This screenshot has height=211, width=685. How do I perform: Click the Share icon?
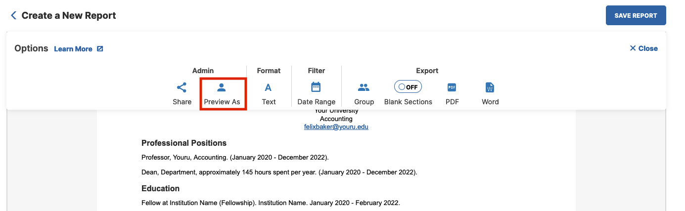(x=182, y=87)
